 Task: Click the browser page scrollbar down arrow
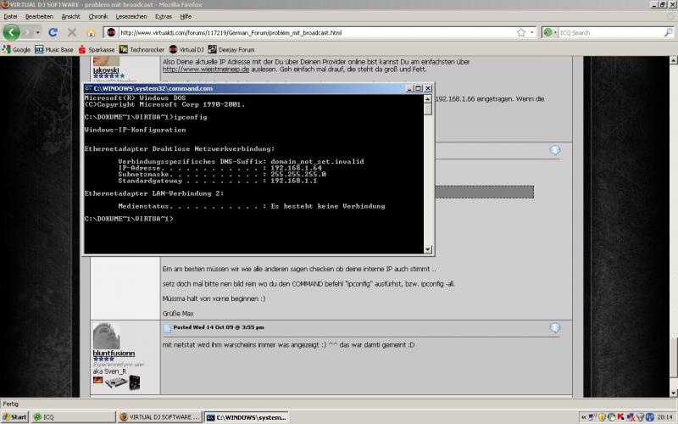(x=674, y=393)
